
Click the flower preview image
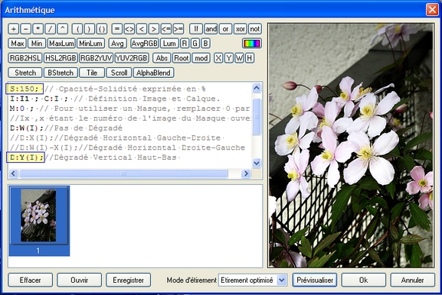pyautogui.click(x=351, y=145)
